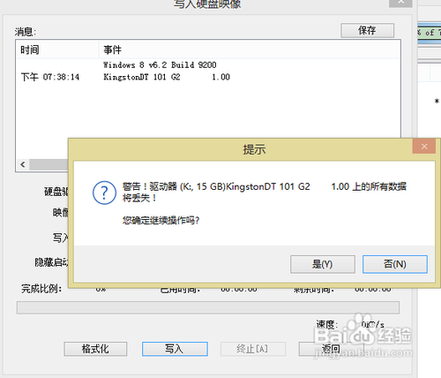The height and width of the screenshot is (378, 441).
Task: Click the 下午 07:38:14 time cell
Action: (50, 77)
